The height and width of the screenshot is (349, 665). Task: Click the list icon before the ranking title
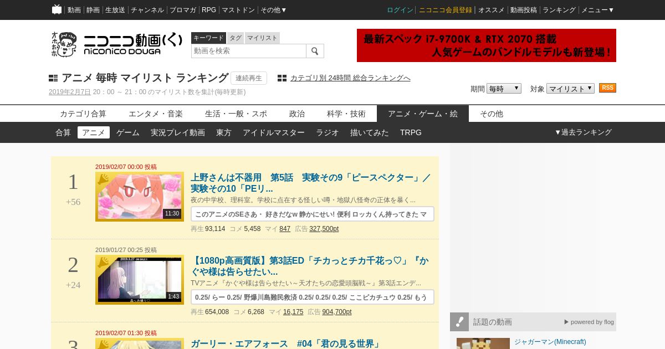coord(53,78)
